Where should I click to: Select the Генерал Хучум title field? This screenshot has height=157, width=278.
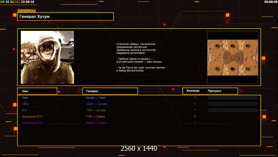tap(65, 16)
